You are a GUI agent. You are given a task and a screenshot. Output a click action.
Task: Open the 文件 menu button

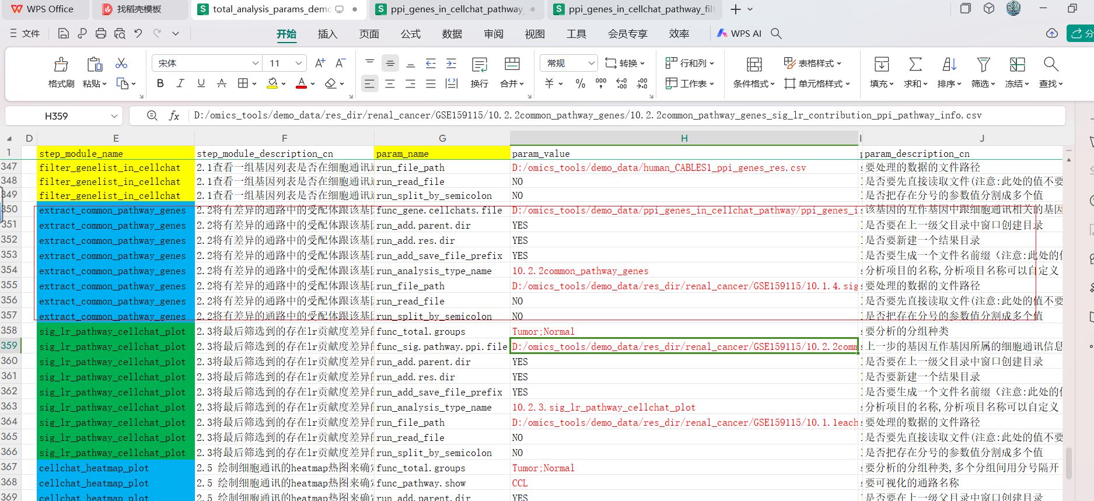pyautogui.click(x=25, y=33)
